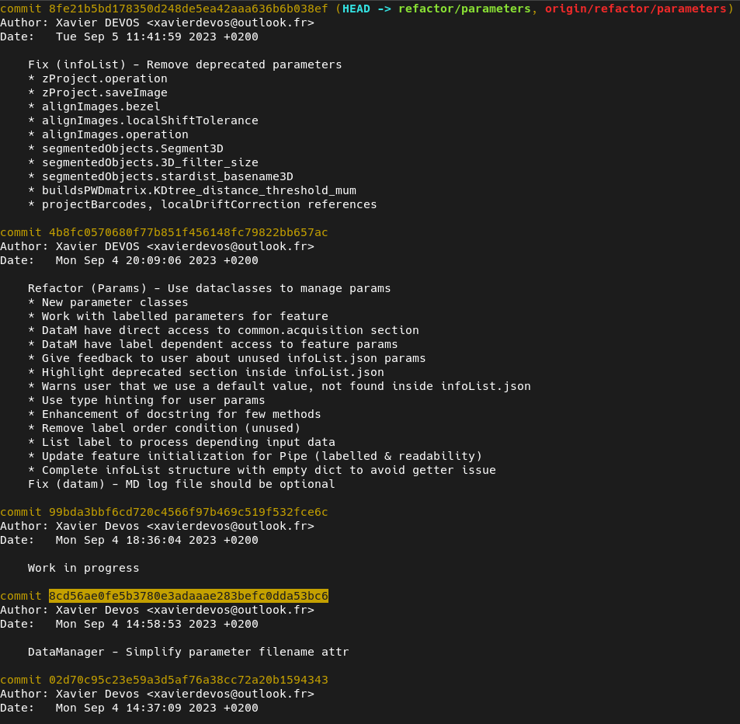
Task: Click the zProject.saveImage bullet line
Action: tap(98, 92)
